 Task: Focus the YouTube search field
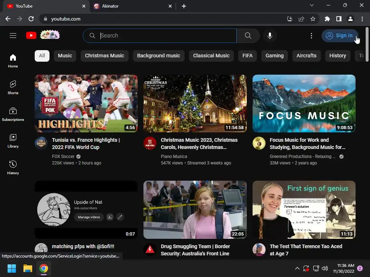point(160,36)
